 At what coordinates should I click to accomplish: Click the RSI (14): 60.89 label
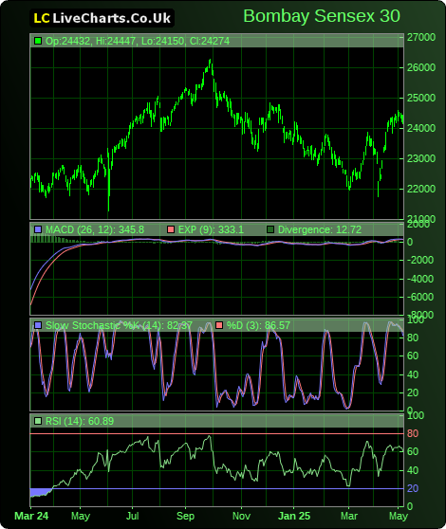click(x=80, y=421)
